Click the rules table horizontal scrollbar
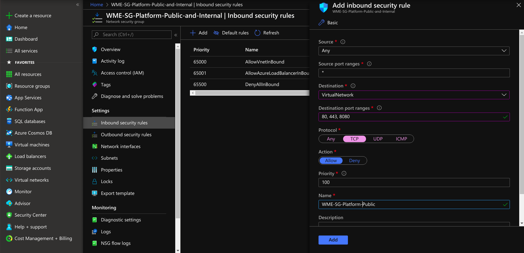524x253 pixels. point(250,93)
